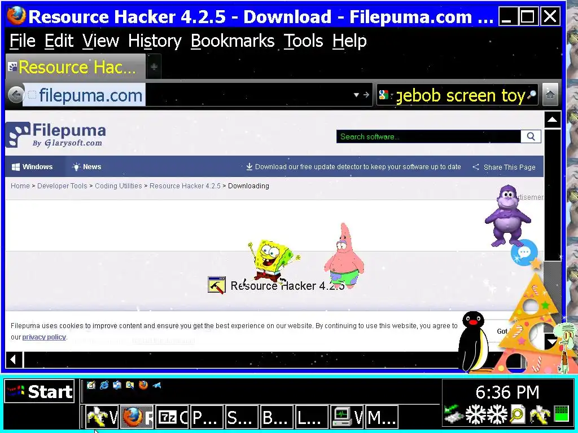Viewport: 578px width, 433px height.
Task: Click the Patrick Star screen toy
Action: (344, 255)
